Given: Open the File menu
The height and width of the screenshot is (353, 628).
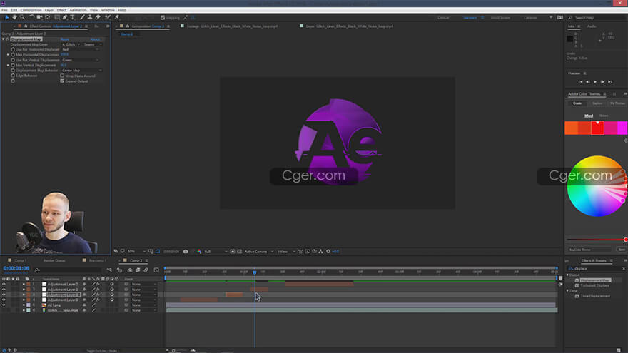Looking at the screenshot, I should pos(4,10).
